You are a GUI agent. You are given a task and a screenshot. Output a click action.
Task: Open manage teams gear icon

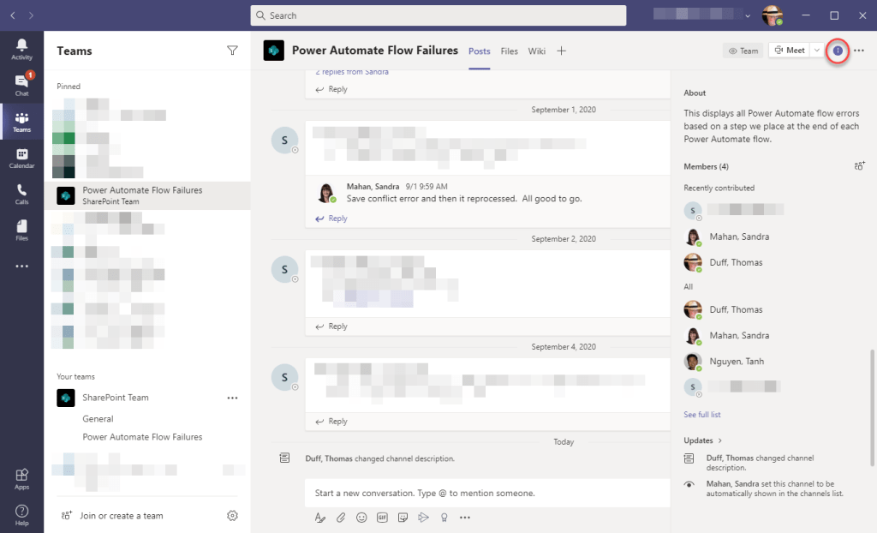232,516
